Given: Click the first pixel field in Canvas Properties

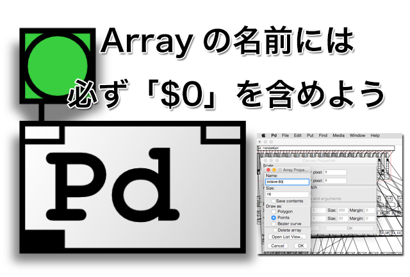Looking at the screenshot, I should click(x=336, y=172).
